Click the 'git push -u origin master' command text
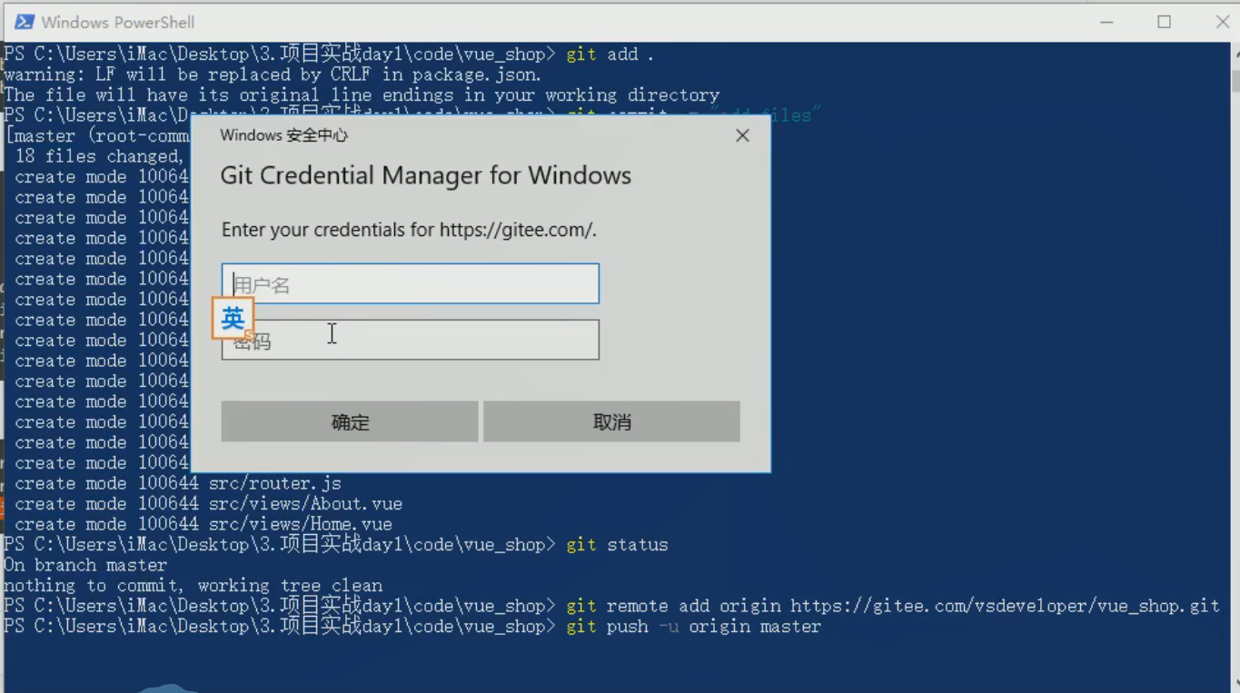This screenshot has height=693, width=1240. pos(693,627)
